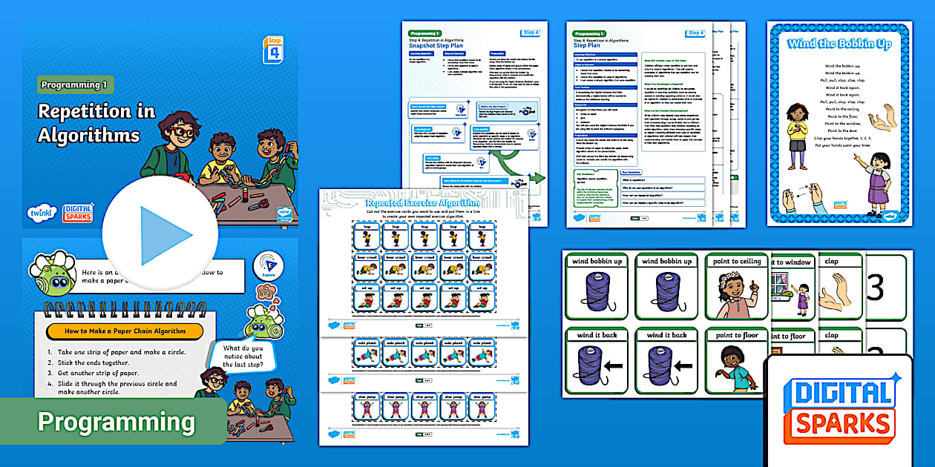Viewport: 935px width, 467px height.
Task: Click the Repetition in Algorithms title
Action: pos(96,123)
